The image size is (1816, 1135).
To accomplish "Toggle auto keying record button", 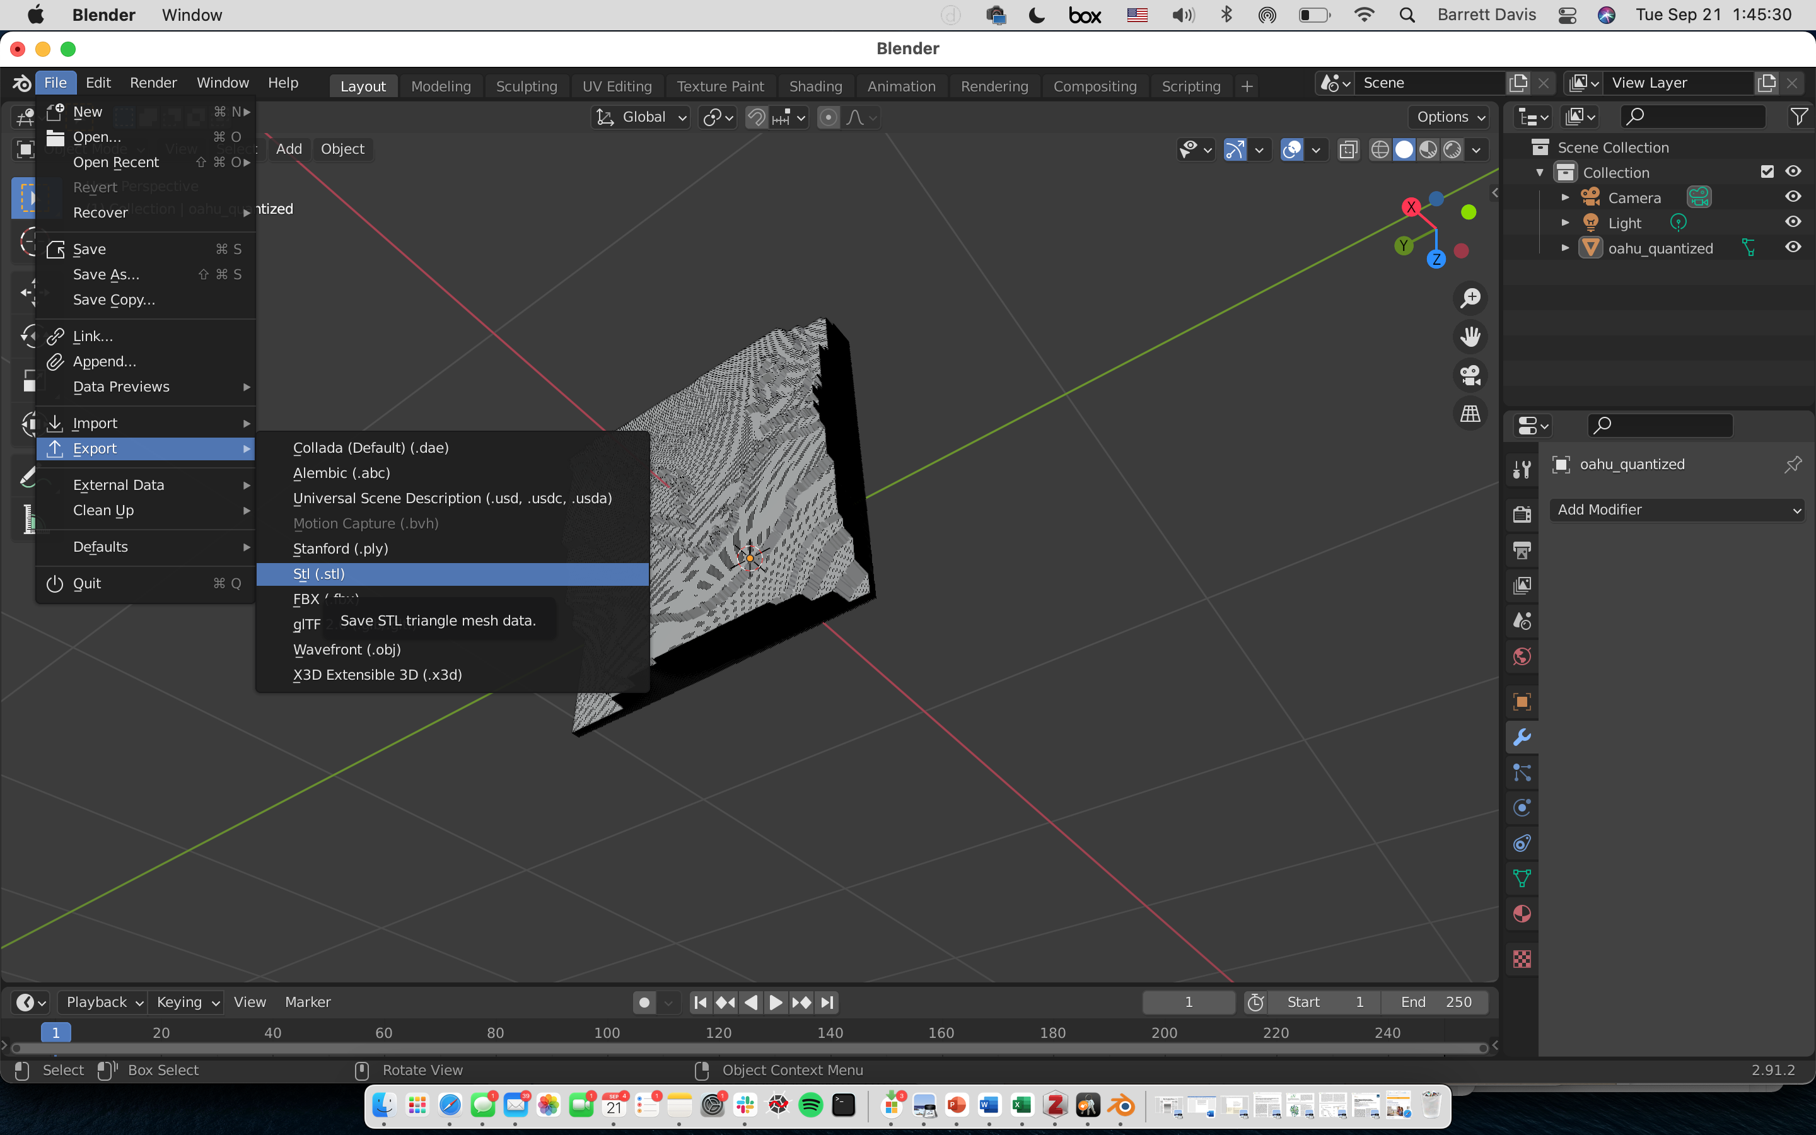I will (x=644, y=1002).
